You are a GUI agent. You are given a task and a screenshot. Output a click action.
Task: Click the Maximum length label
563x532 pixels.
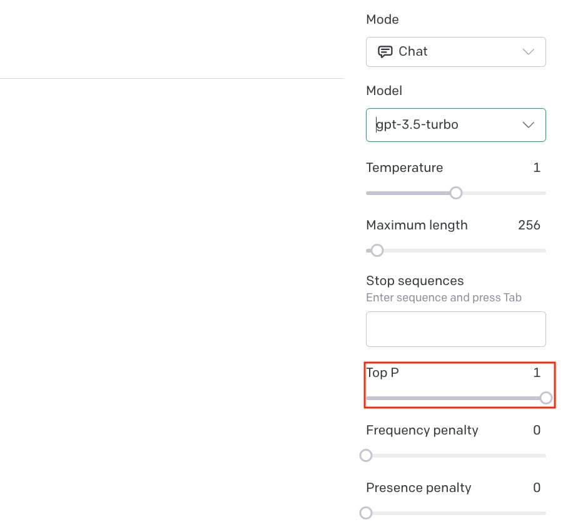pos(417,225)
